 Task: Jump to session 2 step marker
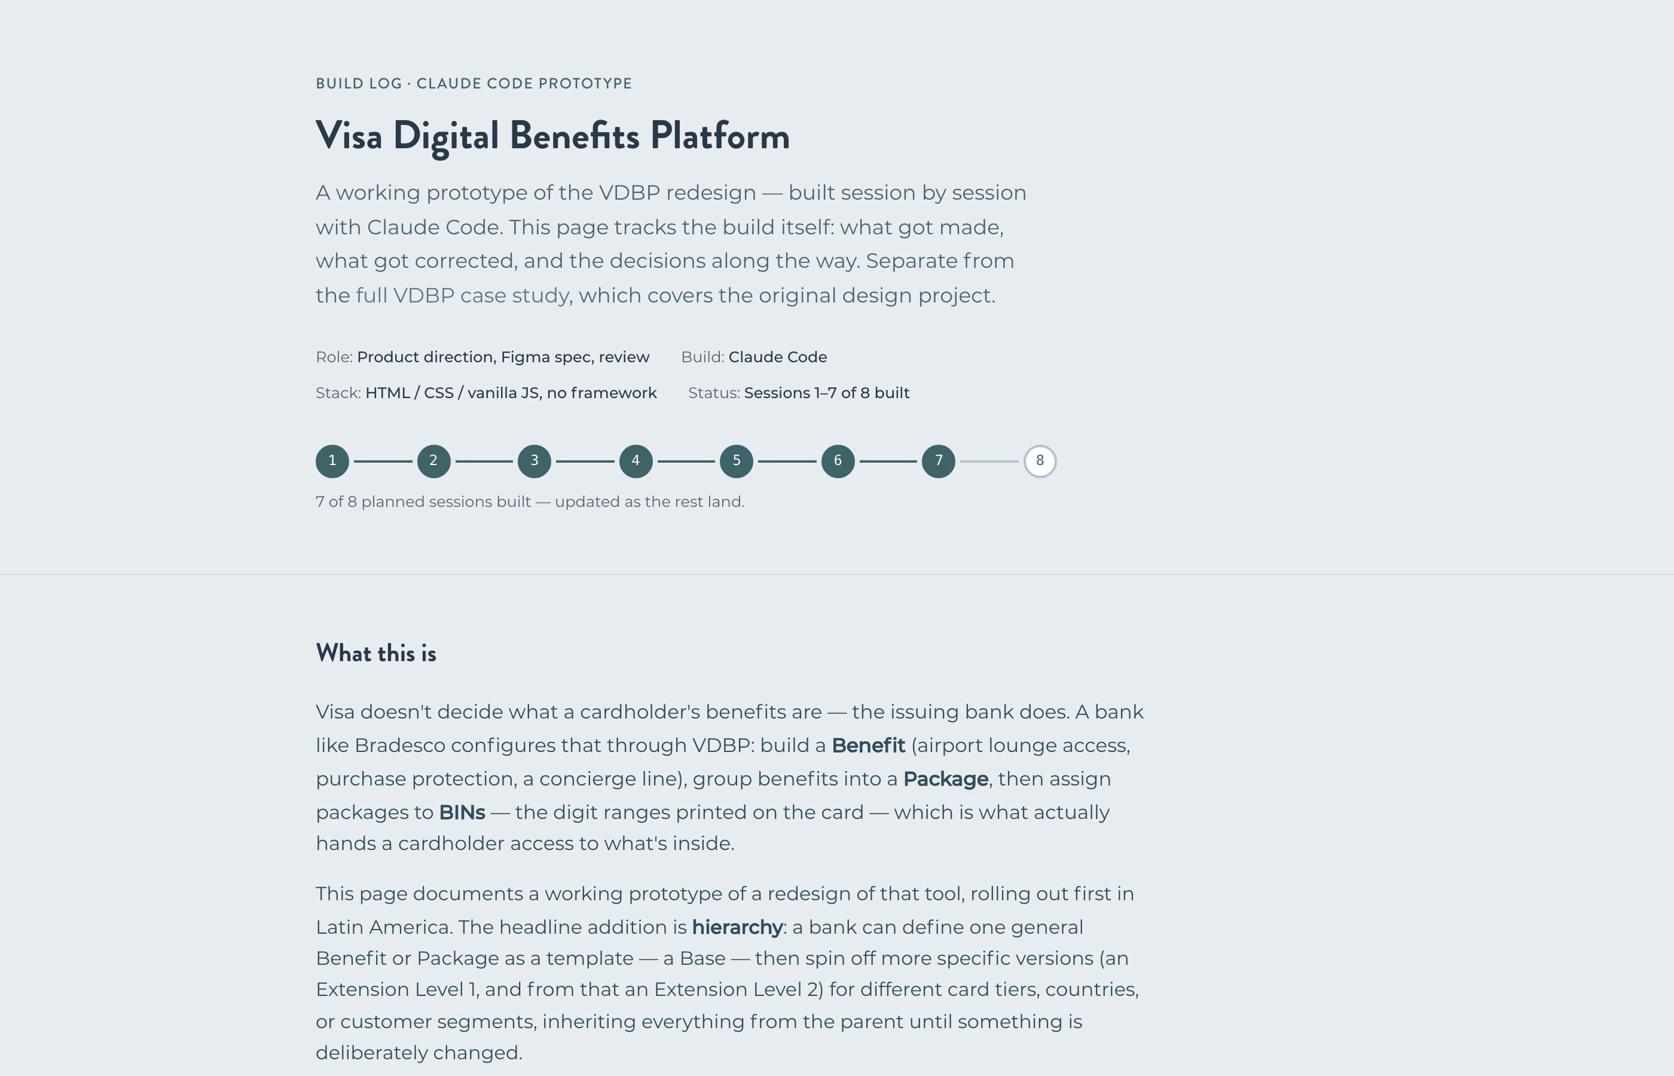434,461
